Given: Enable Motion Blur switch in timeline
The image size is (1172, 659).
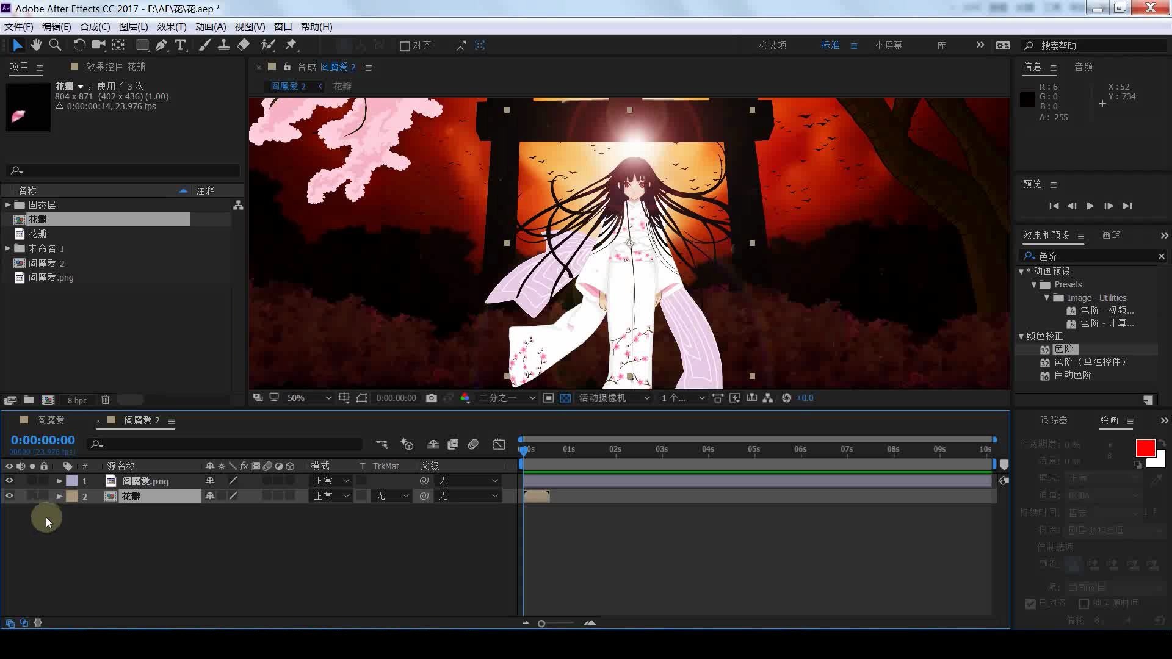Looking at the screenshot, I should click(473, 444).
